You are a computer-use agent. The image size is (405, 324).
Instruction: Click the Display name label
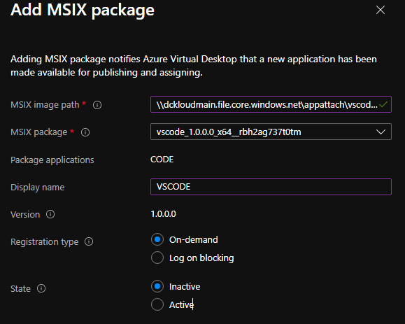pos(38,187)
